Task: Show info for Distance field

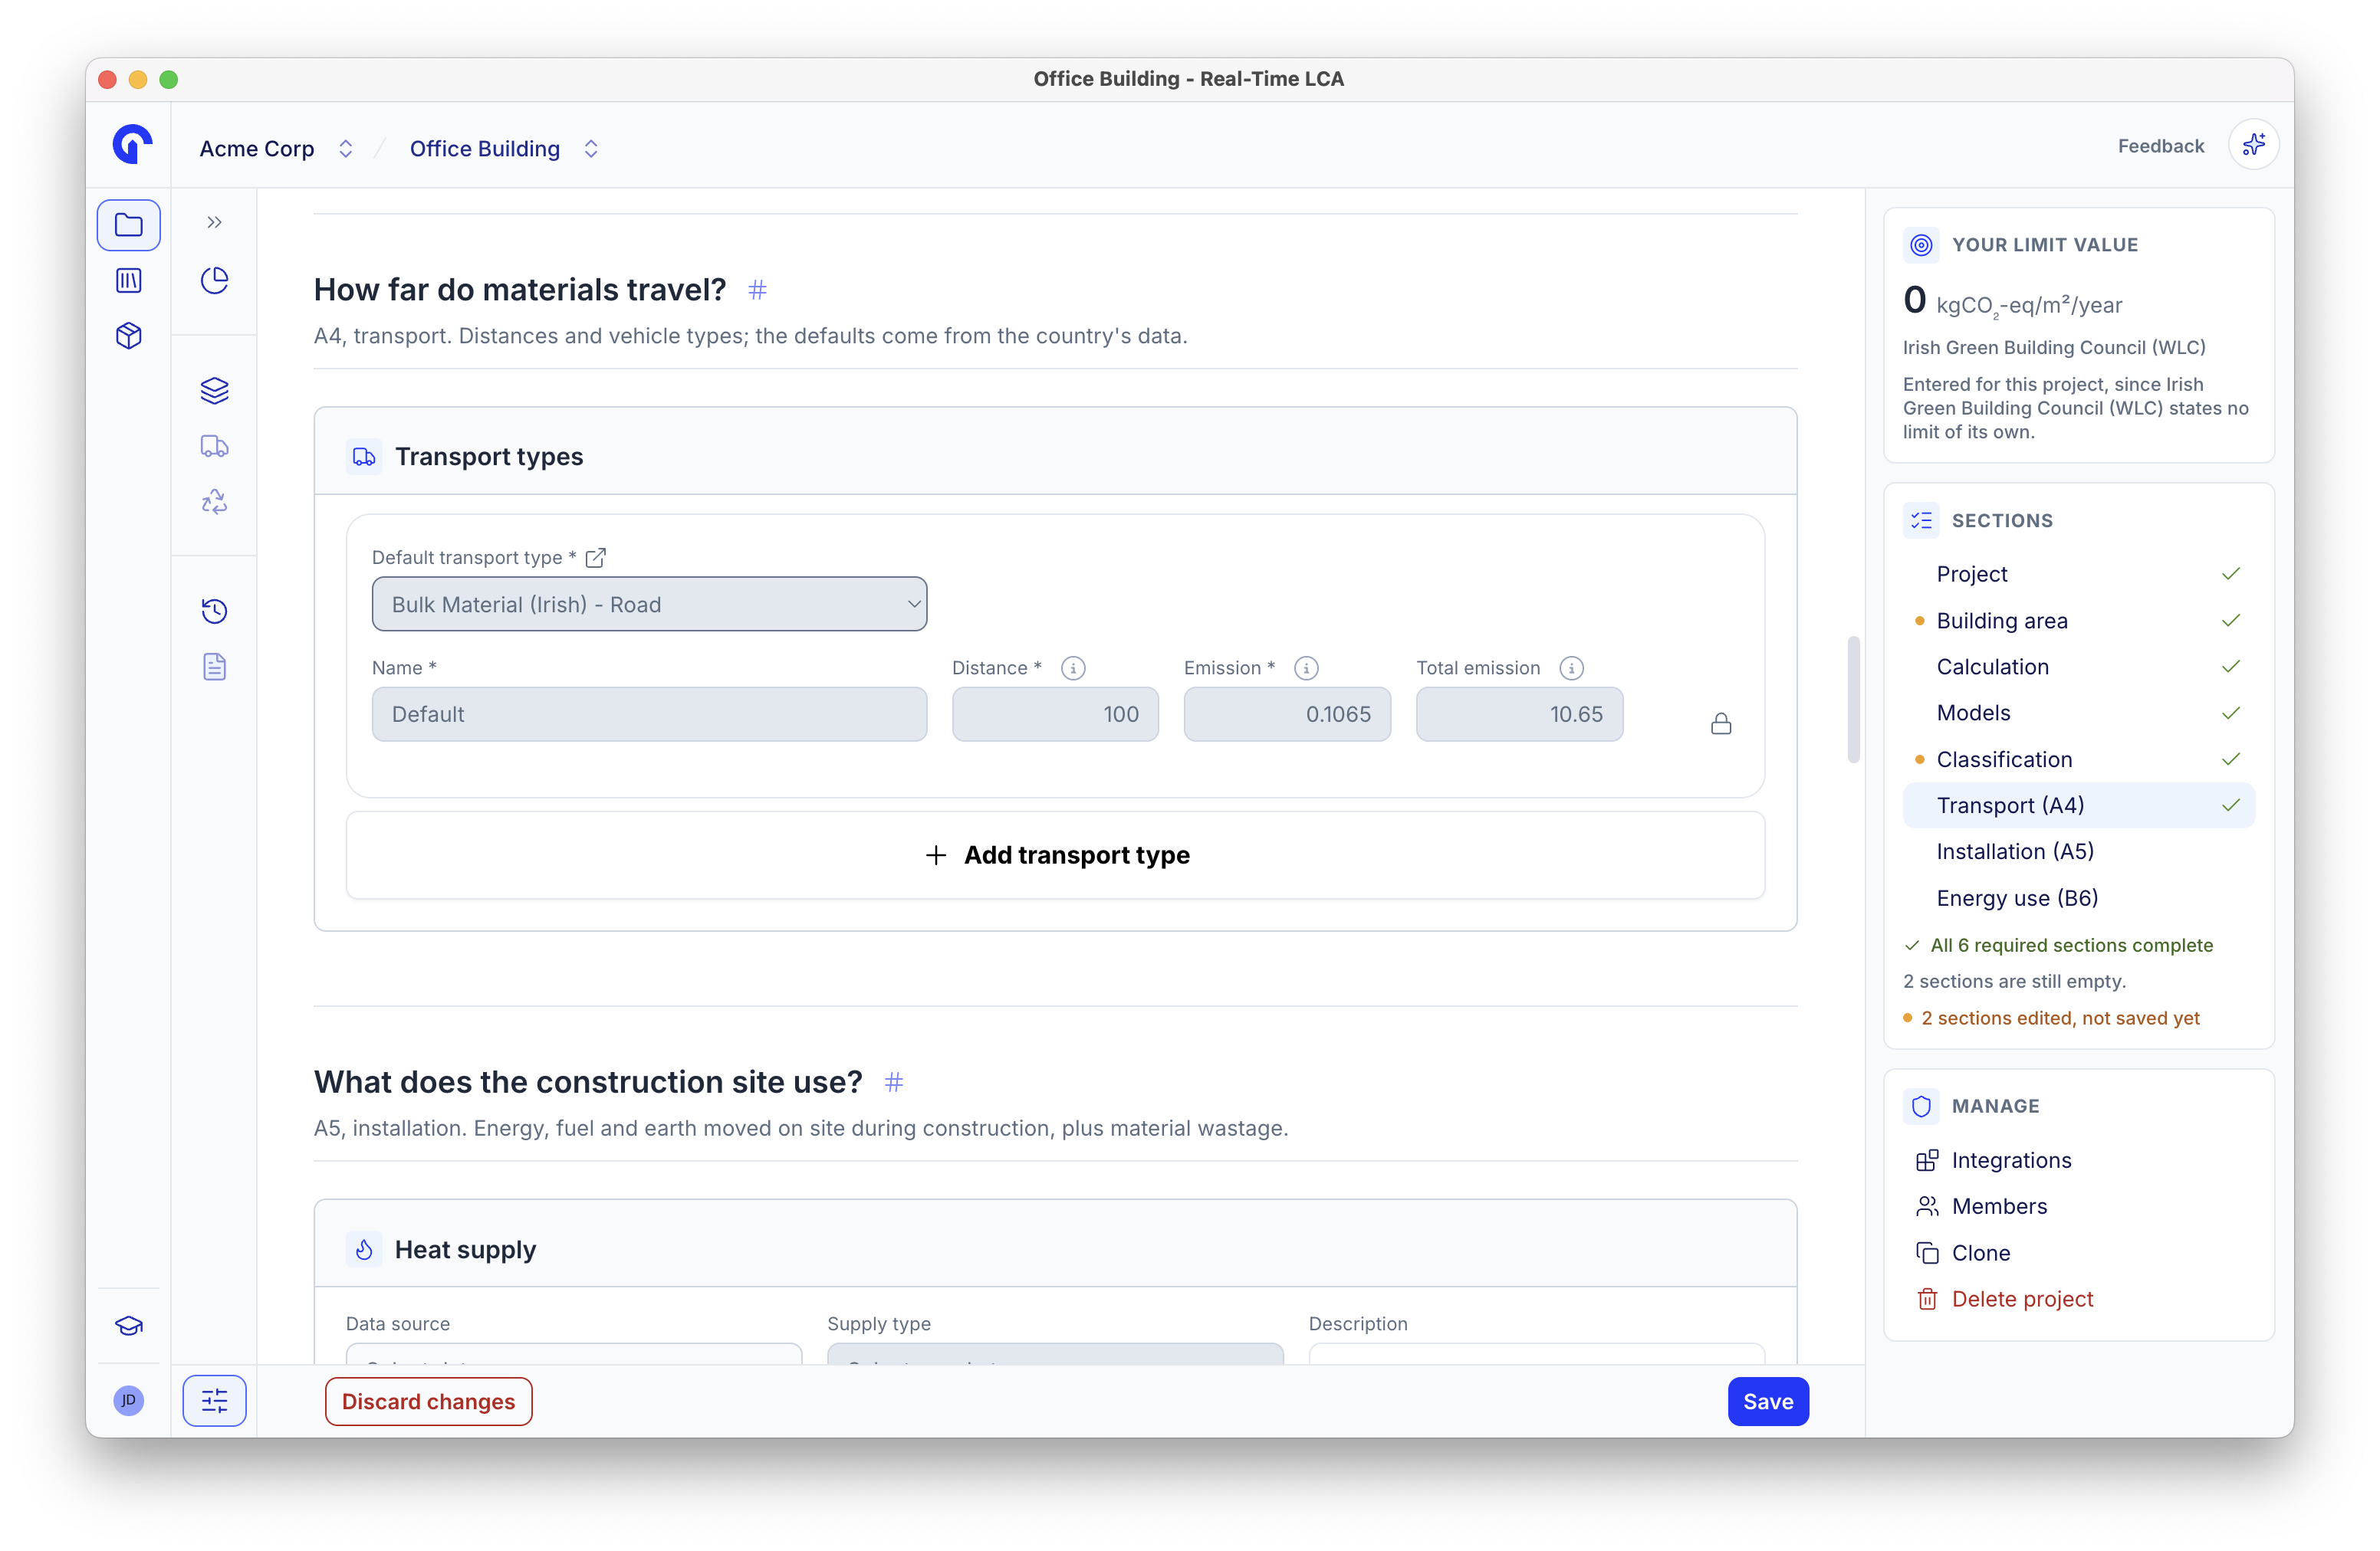Action: pyautogui.click(x=1073, y=668)
